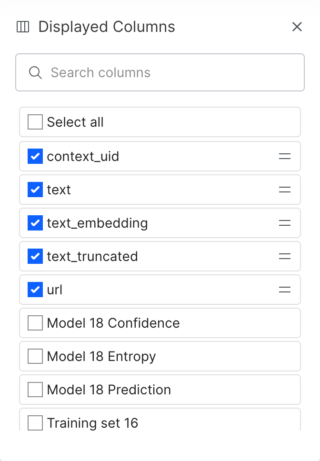Click the drag handle for text row
Viewport: 320px width, 461px height.
pyautogui.click(x=285, y=190)
